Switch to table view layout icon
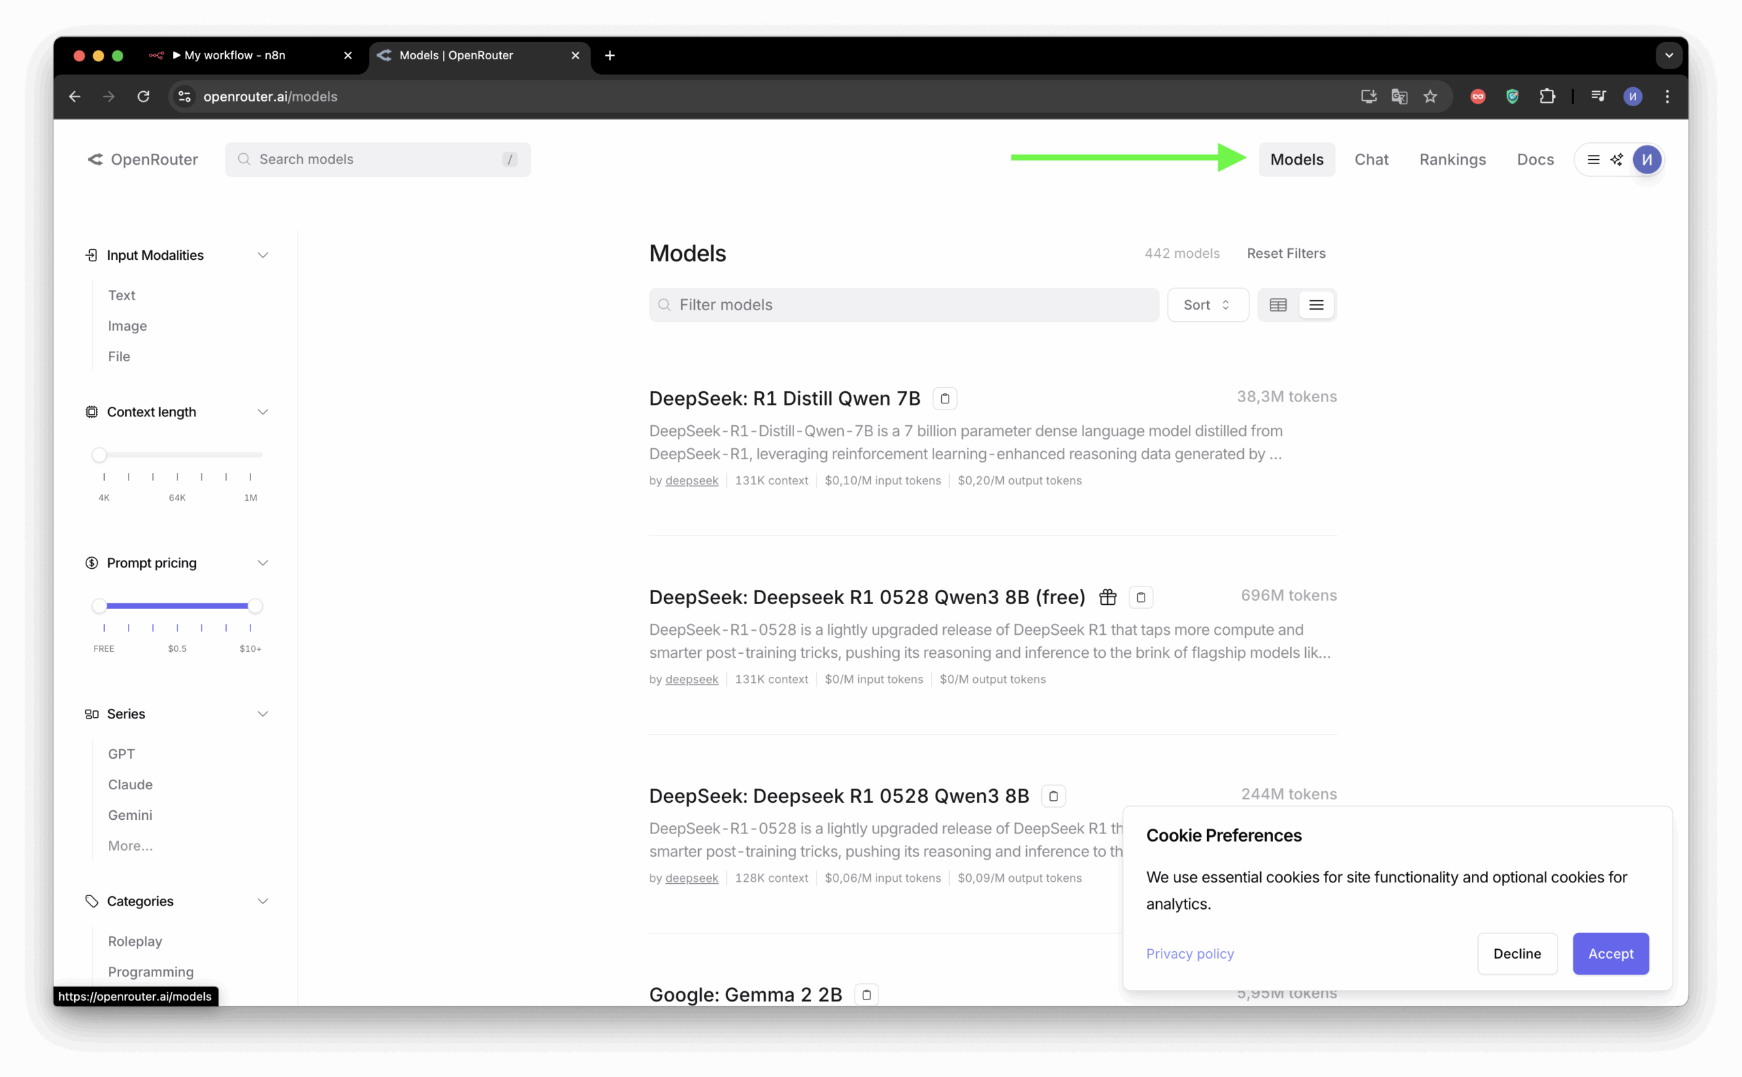1742x1077 pixels. pos(1278,305)
